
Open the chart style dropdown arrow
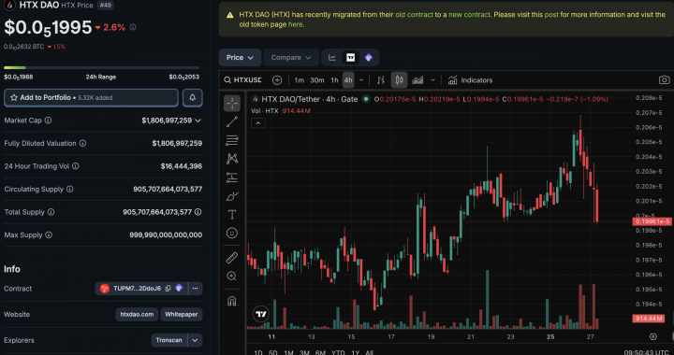(432, 80)
